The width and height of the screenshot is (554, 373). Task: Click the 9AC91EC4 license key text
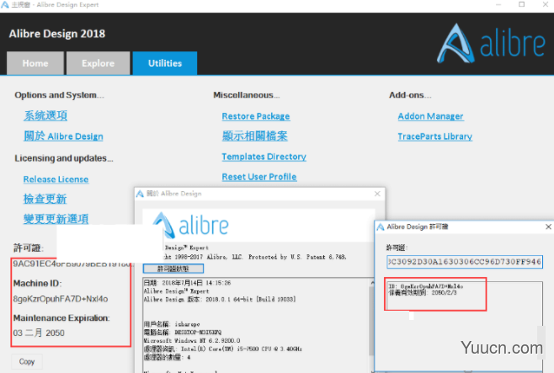coord(72,264)
